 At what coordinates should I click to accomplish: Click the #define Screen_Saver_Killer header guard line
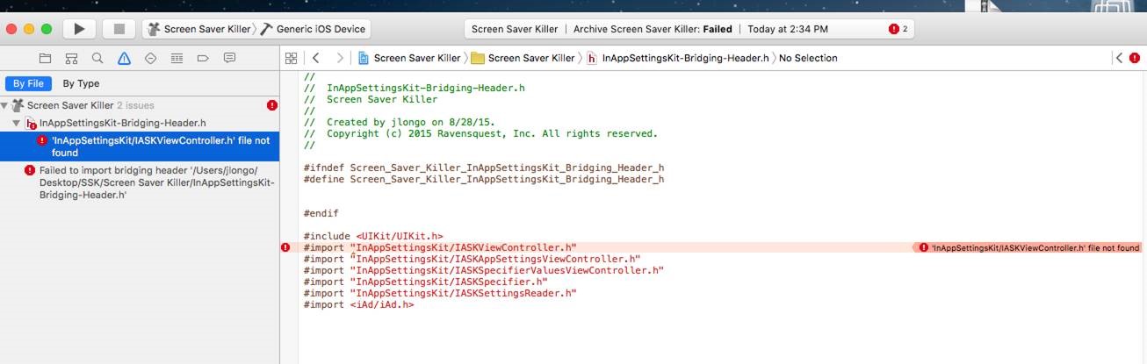(484, 179)
